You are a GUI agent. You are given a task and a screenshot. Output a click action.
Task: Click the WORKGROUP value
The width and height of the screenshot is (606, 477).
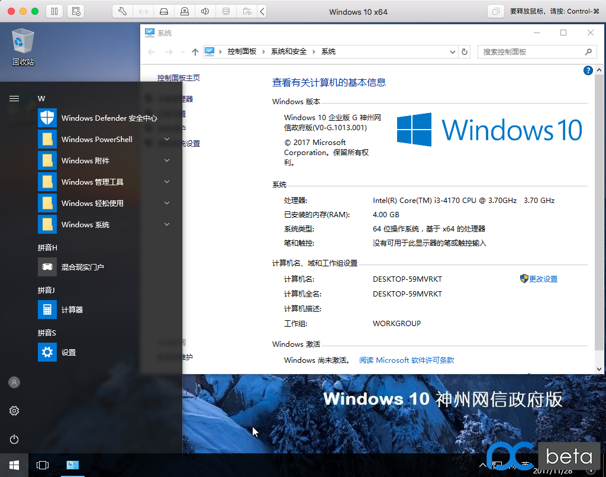397,323
